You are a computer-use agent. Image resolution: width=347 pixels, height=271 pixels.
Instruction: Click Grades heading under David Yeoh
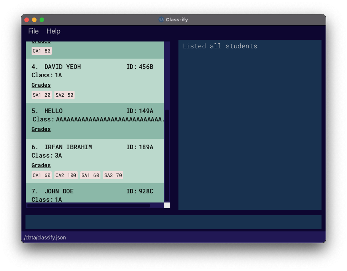[41, 85]
